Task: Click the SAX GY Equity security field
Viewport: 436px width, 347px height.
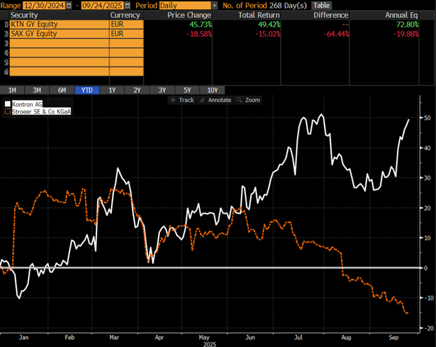Action: (56, 33)
